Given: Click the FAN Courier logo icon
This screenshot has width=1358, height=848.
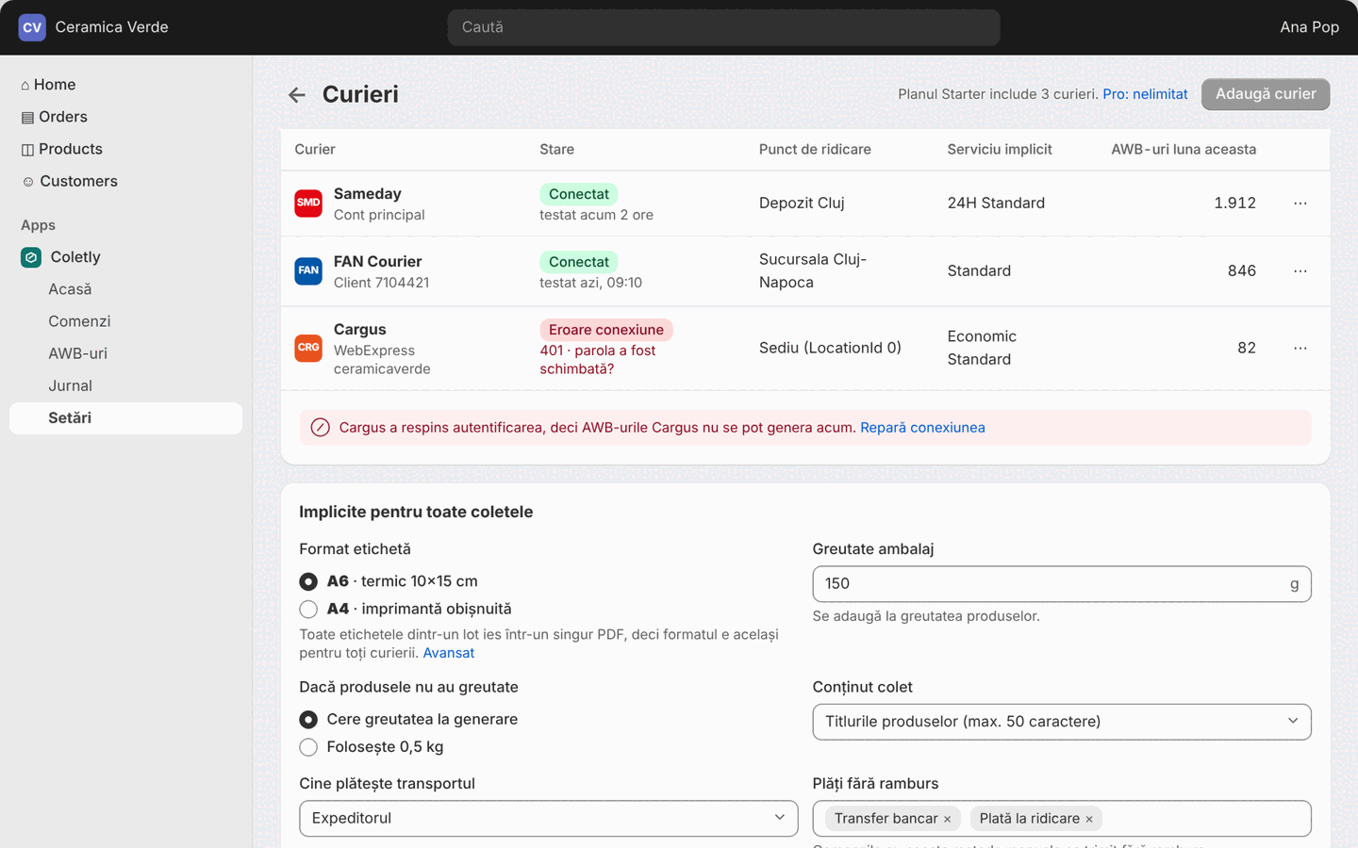Looking at the screenshot, I should pos(308,270).
